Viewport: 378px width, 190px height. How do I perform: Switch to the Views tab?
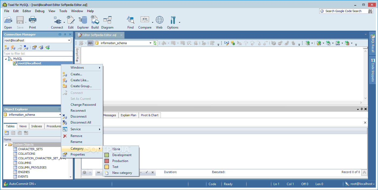23,126
